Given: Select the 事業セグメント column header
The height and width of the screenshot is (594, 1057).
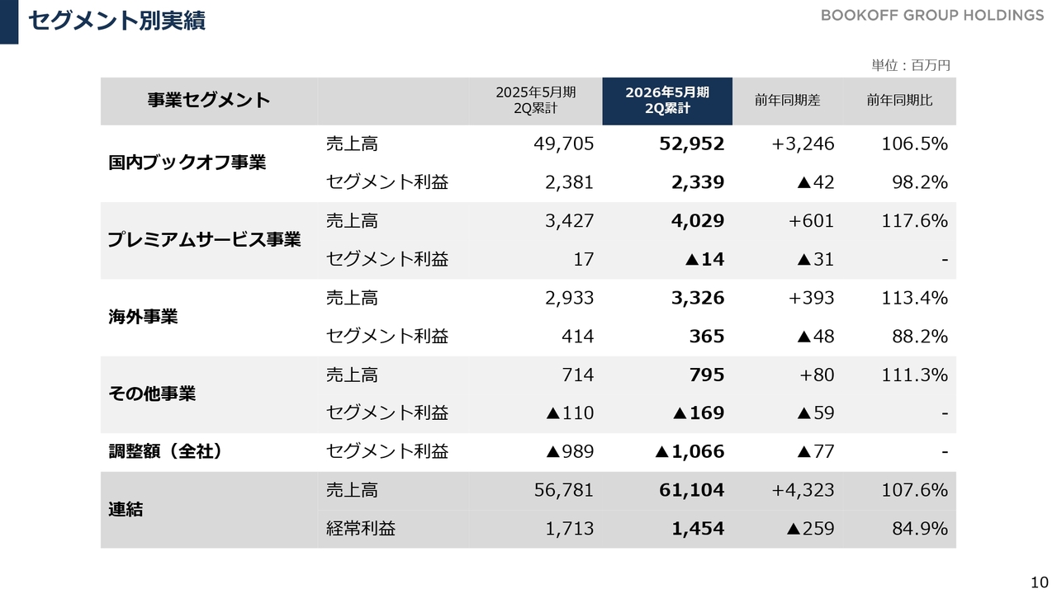Looking at the screenshot, I should click(x=209, y=101).
